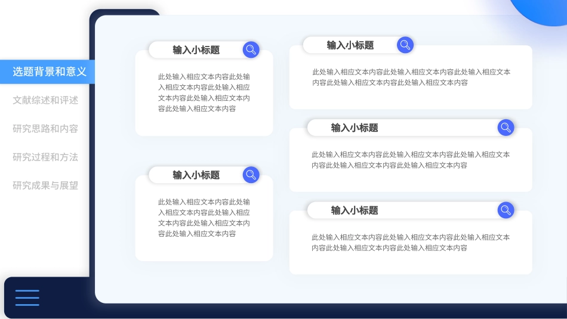Screen dimensions: 567x319
Task: Open the hamburger menu icon with three lines
Action: (27, 298)
